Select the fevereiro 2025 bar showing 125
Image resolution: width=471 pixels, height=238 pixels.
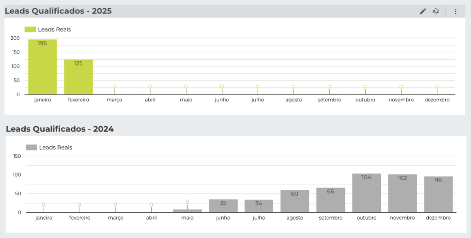78,77
